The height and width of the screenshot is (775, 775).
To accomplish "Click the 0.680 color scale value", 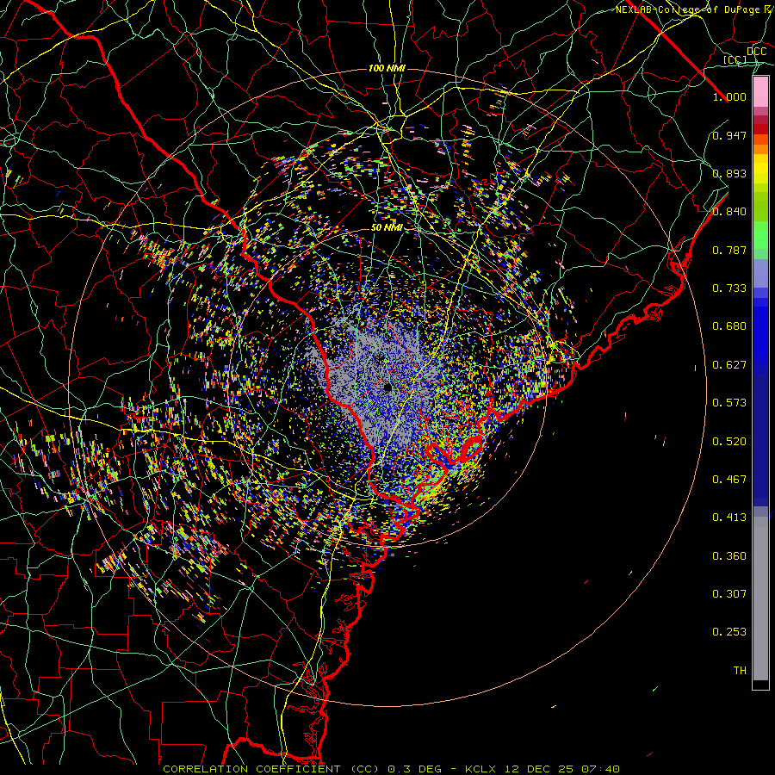I will pos(729,326).
